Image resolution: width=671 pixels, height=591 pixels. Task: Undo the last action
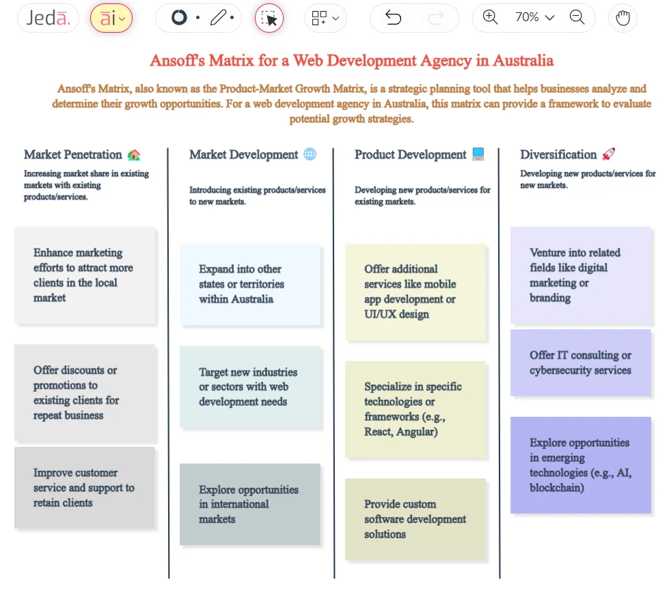tap(392, 18)
